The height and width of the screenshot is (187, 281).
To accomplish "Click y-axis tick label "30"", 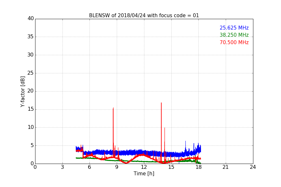I will (31, 55).
